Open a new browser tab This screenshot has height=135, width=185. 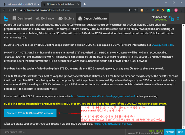[84, 4]
